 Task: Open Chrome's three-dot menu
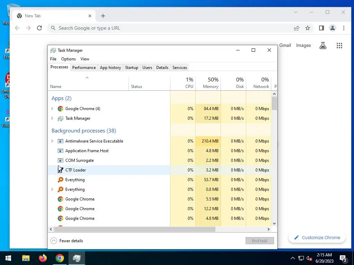point(344,28)
